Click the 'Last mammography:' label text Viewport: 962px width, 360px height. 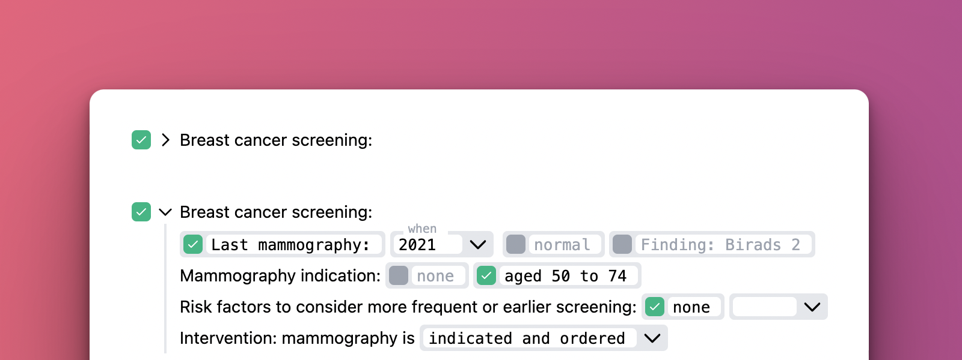coord(291,245)
